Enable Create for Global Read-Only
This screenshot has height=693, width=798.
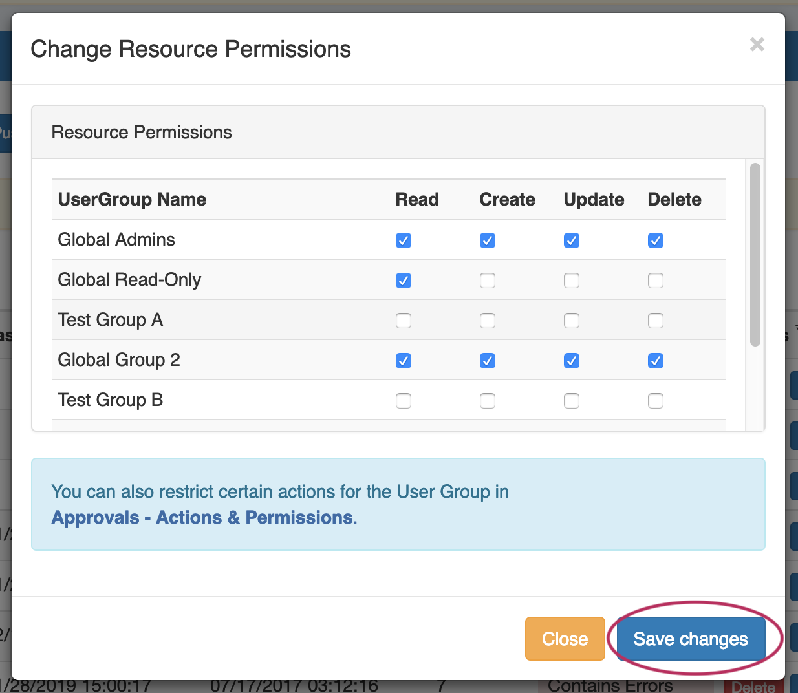pos(488,281)
